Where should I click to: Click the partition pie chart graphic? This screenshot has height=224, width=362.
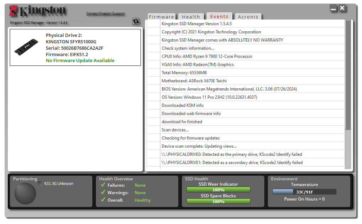click(25, 193)
